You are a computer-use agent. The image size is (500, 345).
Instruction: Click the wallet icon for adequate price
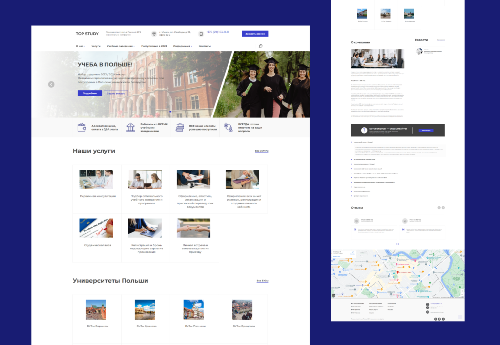82,127
